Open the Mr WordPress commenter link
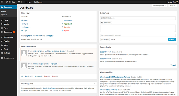The height and width of the screenshot is (96, 179). click(38, 64)
